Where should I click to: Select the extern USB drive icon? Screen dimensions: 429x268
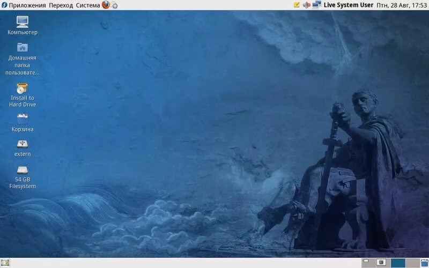click(x=23, y=148)
